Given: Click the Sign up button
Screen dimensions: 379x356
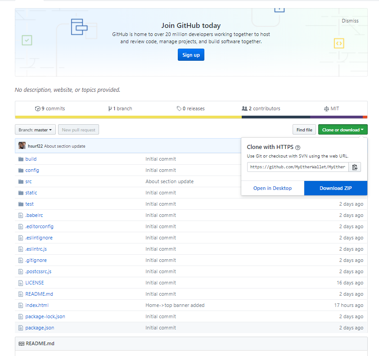Looking at the screenshot, I should point(191,55).
